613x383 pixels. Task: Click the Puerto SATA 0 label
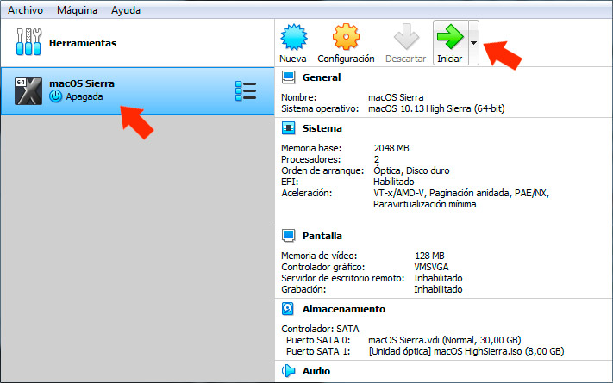click(x=318, y=340)
